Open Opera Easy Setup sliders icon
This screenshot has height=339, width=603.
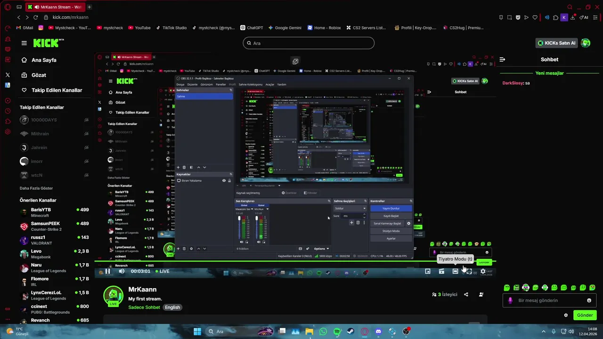tap(595, 17)
